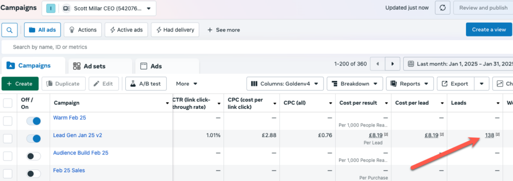Image resolution: width=513 pixels, height=181 pixels.
Task: Click the magnifier search icon button
Action: pos(10,30)
